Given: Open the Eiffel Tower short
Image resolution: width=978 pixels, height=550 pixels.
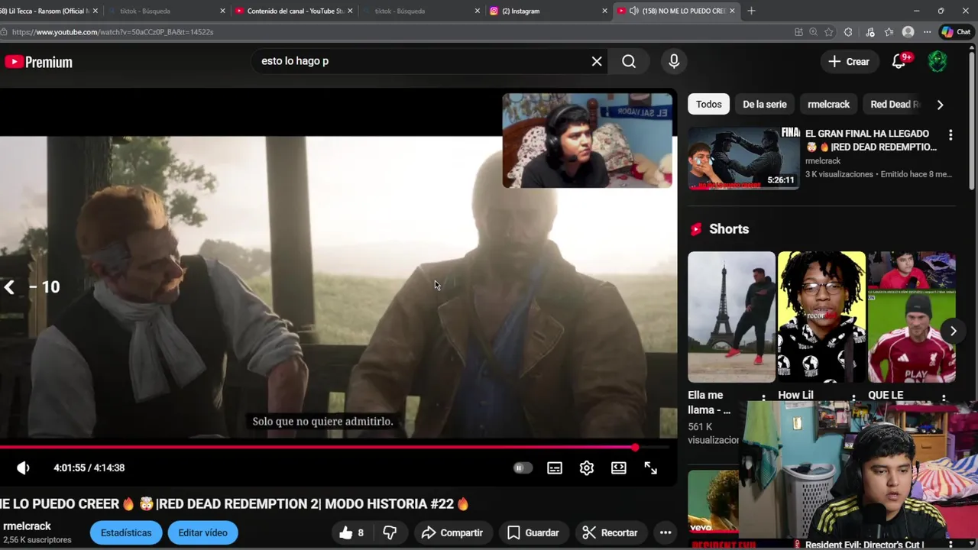Looking at the screenshot, I should (731, 316).
